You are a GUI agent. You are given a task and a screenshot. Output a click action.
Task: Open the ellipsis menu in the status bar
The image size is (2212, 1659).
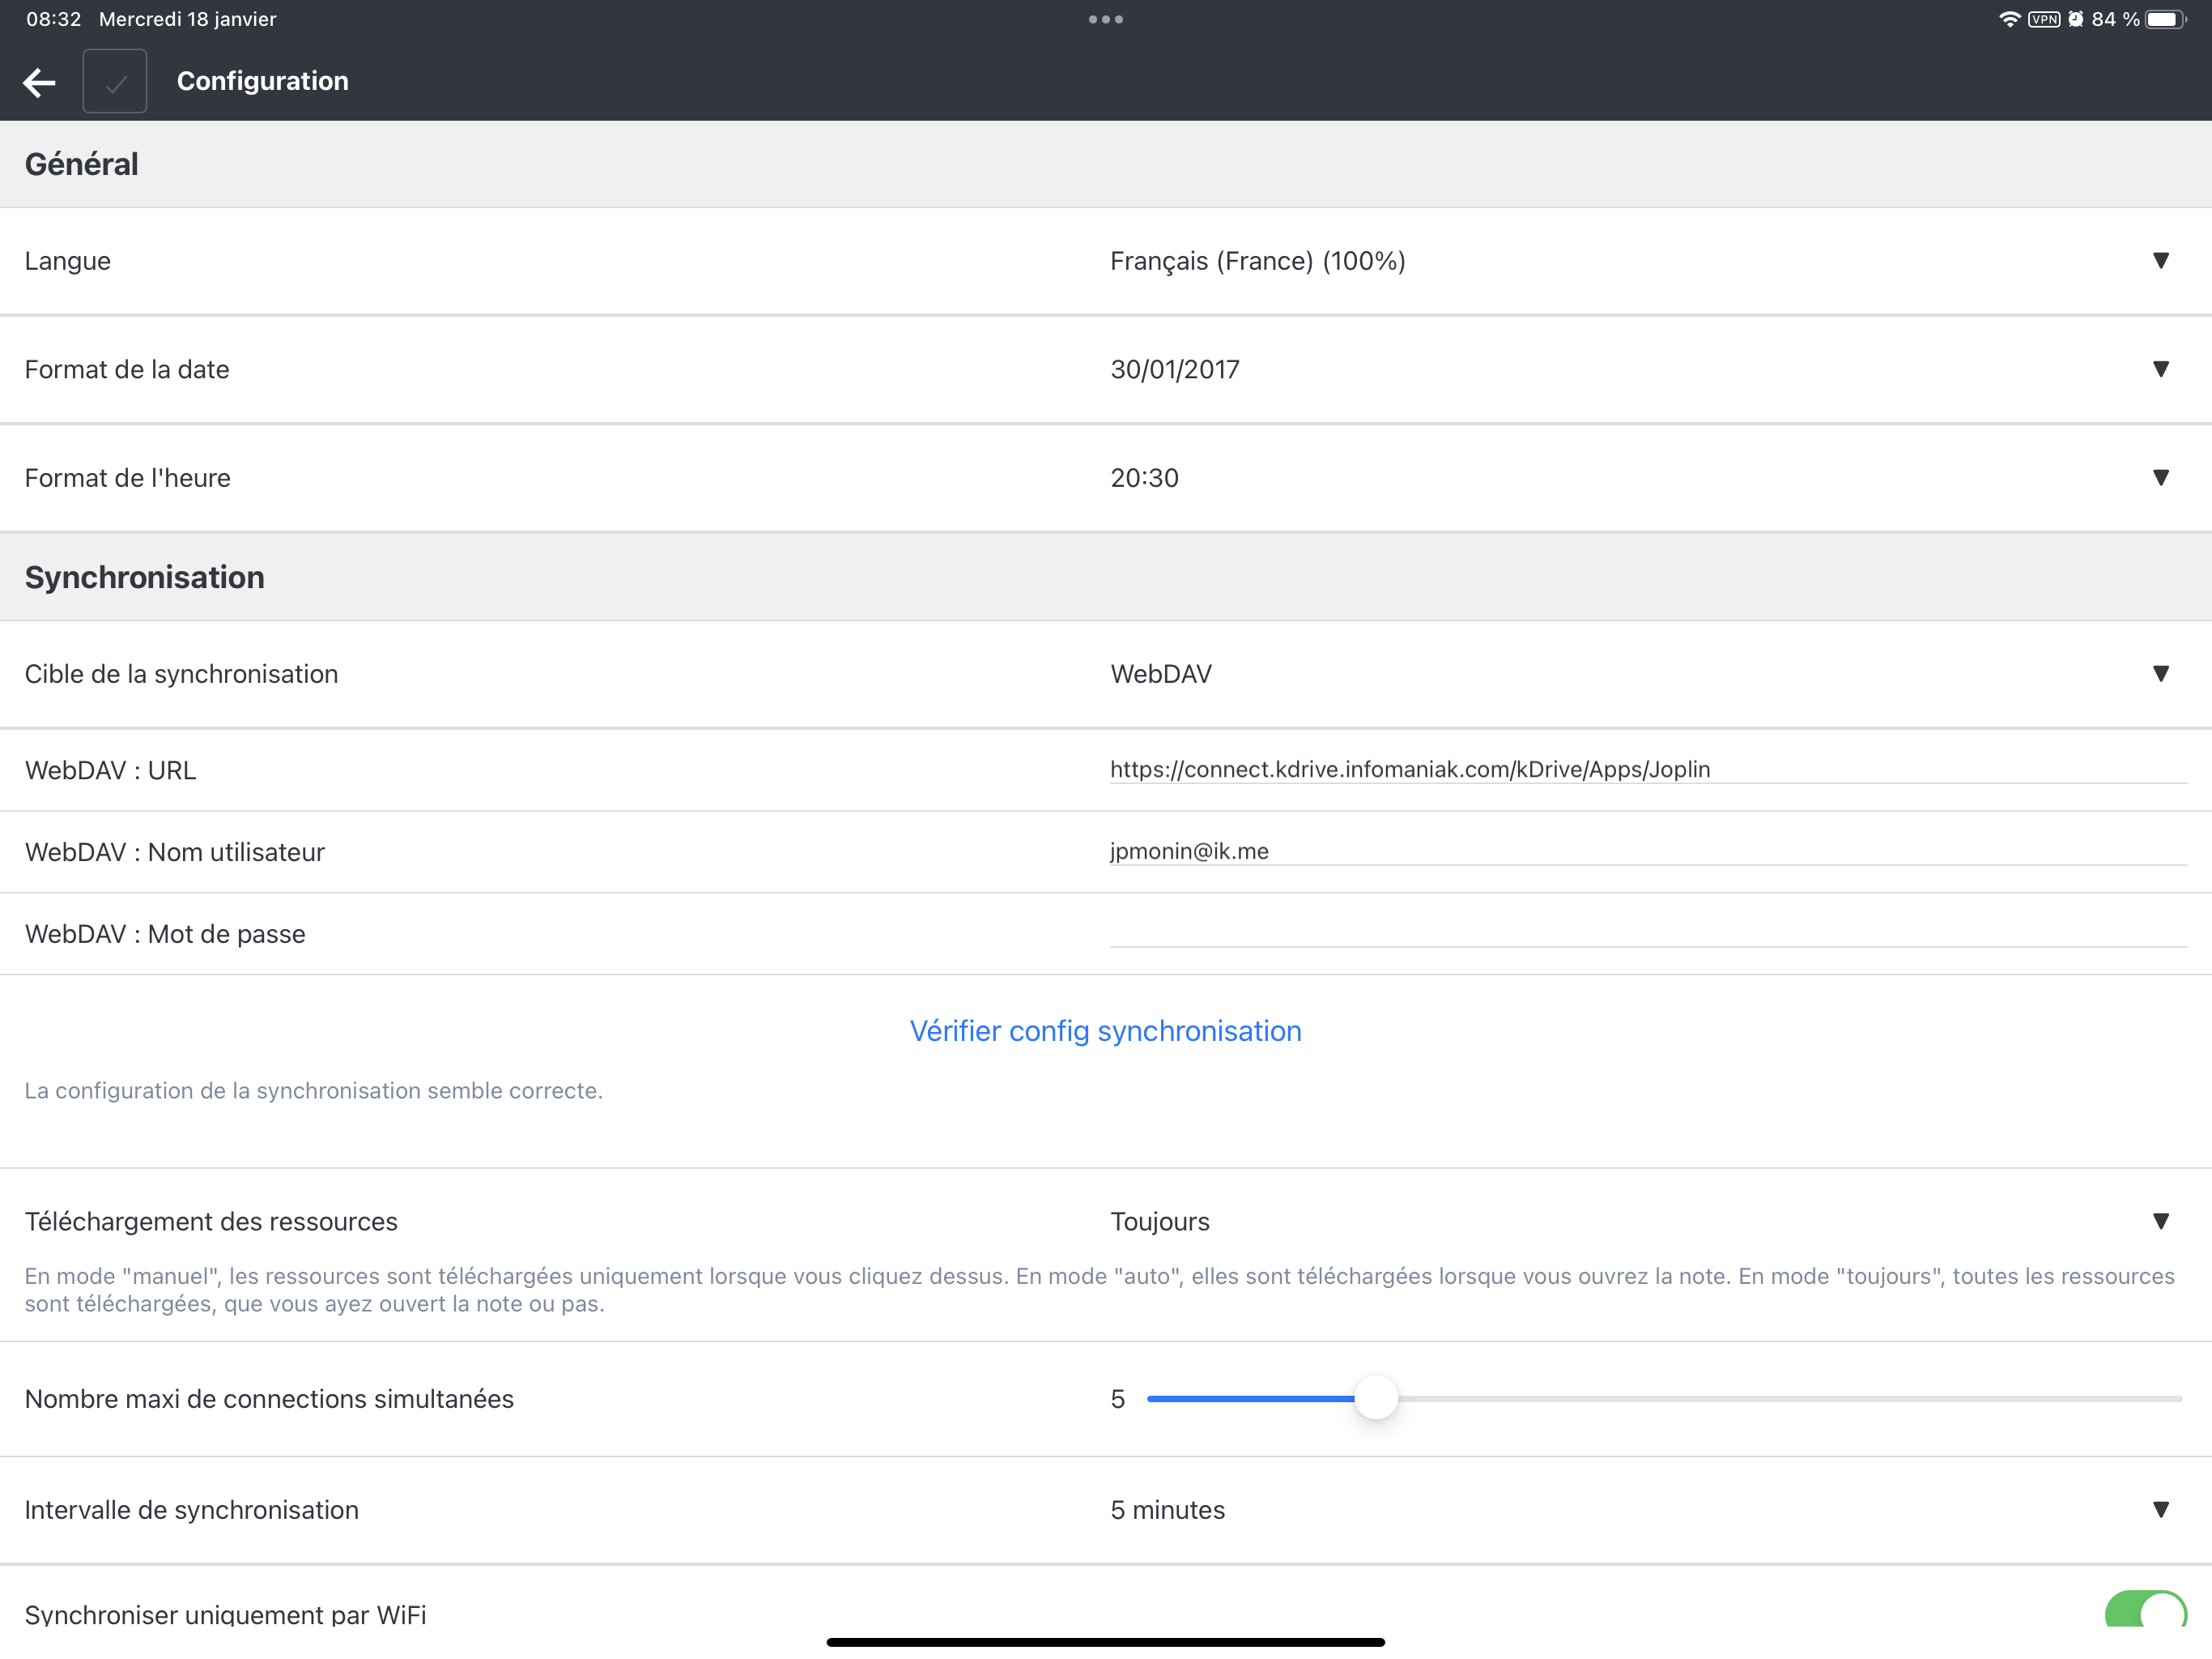click(1104, 18)
